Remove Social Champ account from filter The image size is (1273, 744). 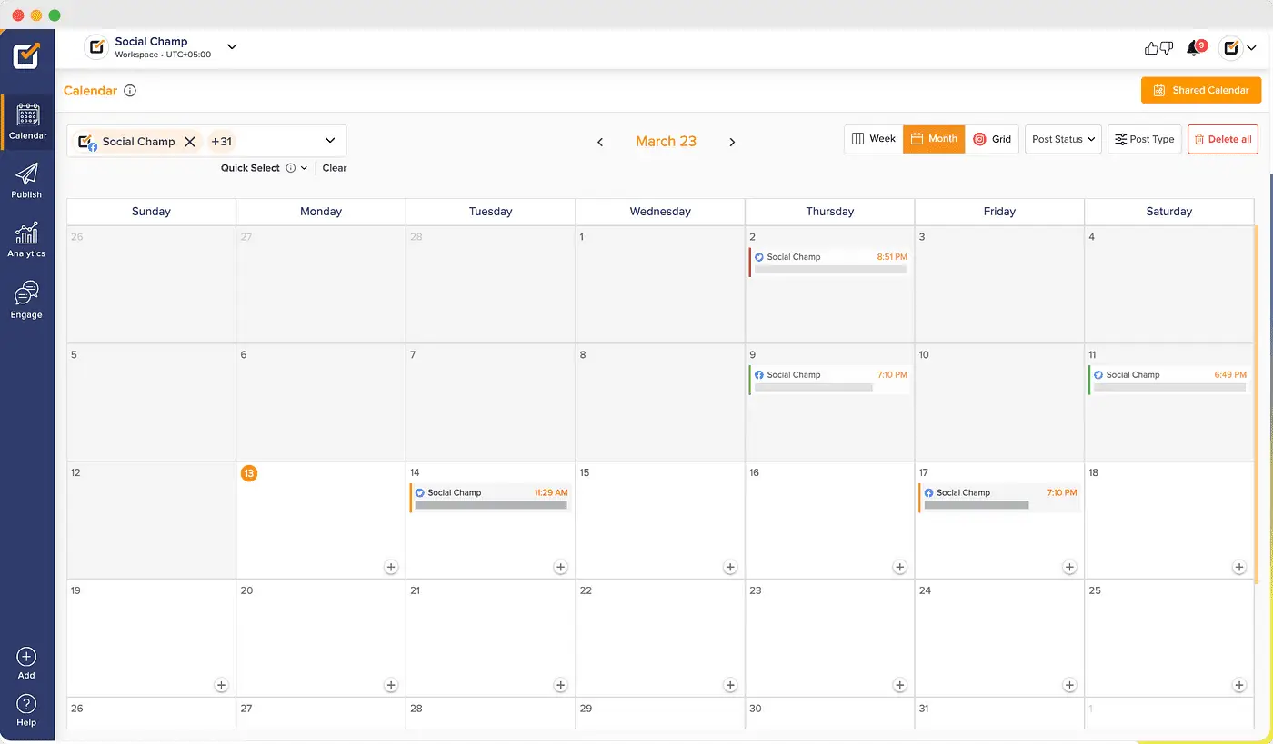pyautogui.click(x=190, y=142)
